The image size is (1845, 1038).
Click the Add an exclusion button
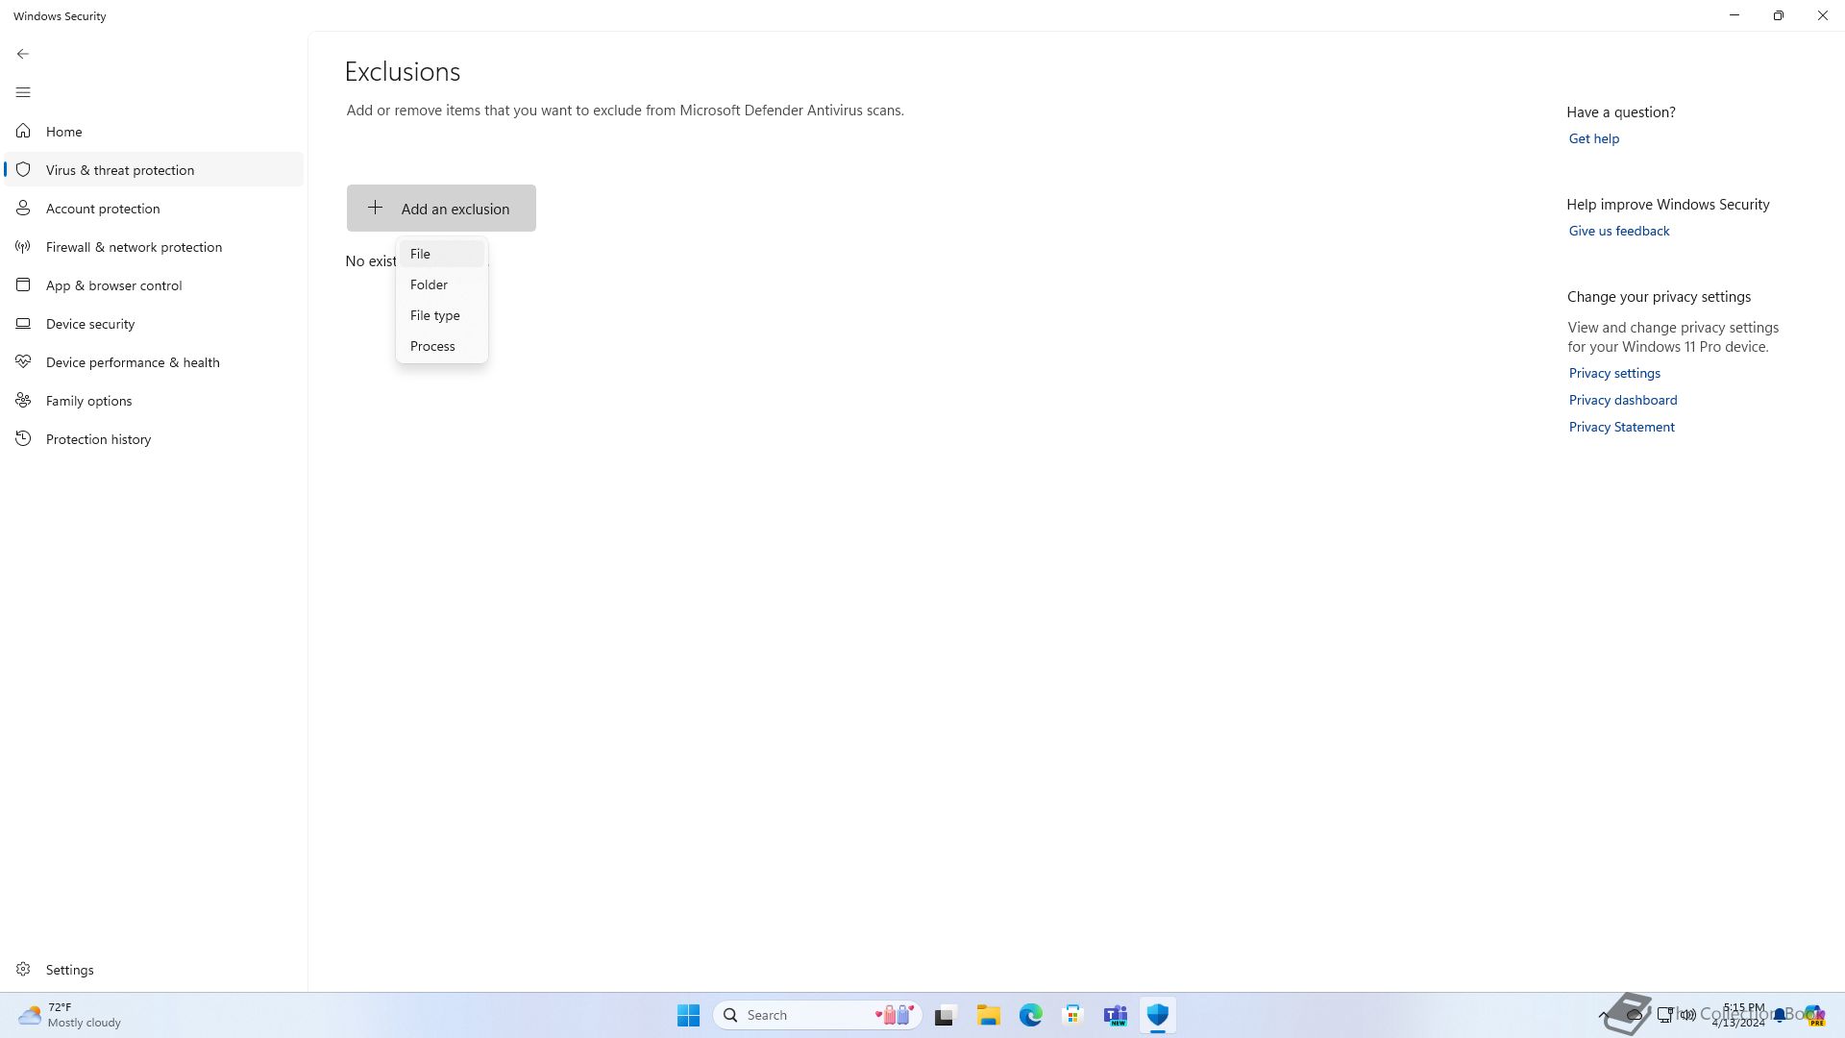[x=441, y=208]
